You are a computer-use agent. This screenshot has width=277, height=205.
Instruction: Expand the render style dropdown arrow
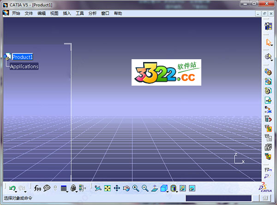click(x=177, y=192)
